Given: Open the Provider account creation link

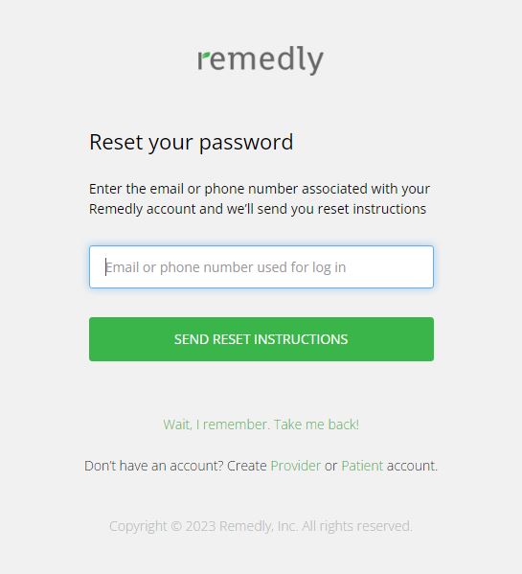Looking at the screenshot, I should [296, 466].
